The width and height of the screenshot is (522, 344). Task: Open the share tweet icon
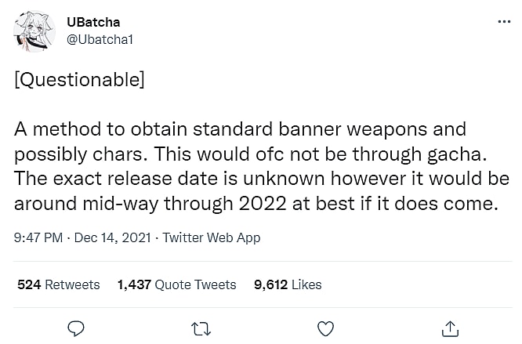450,328
